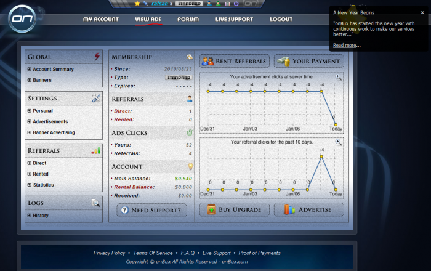Viewport: 431px width, 271px height.
Task: Click the blue pushpin icon in top bar
Action: [145, 4]
